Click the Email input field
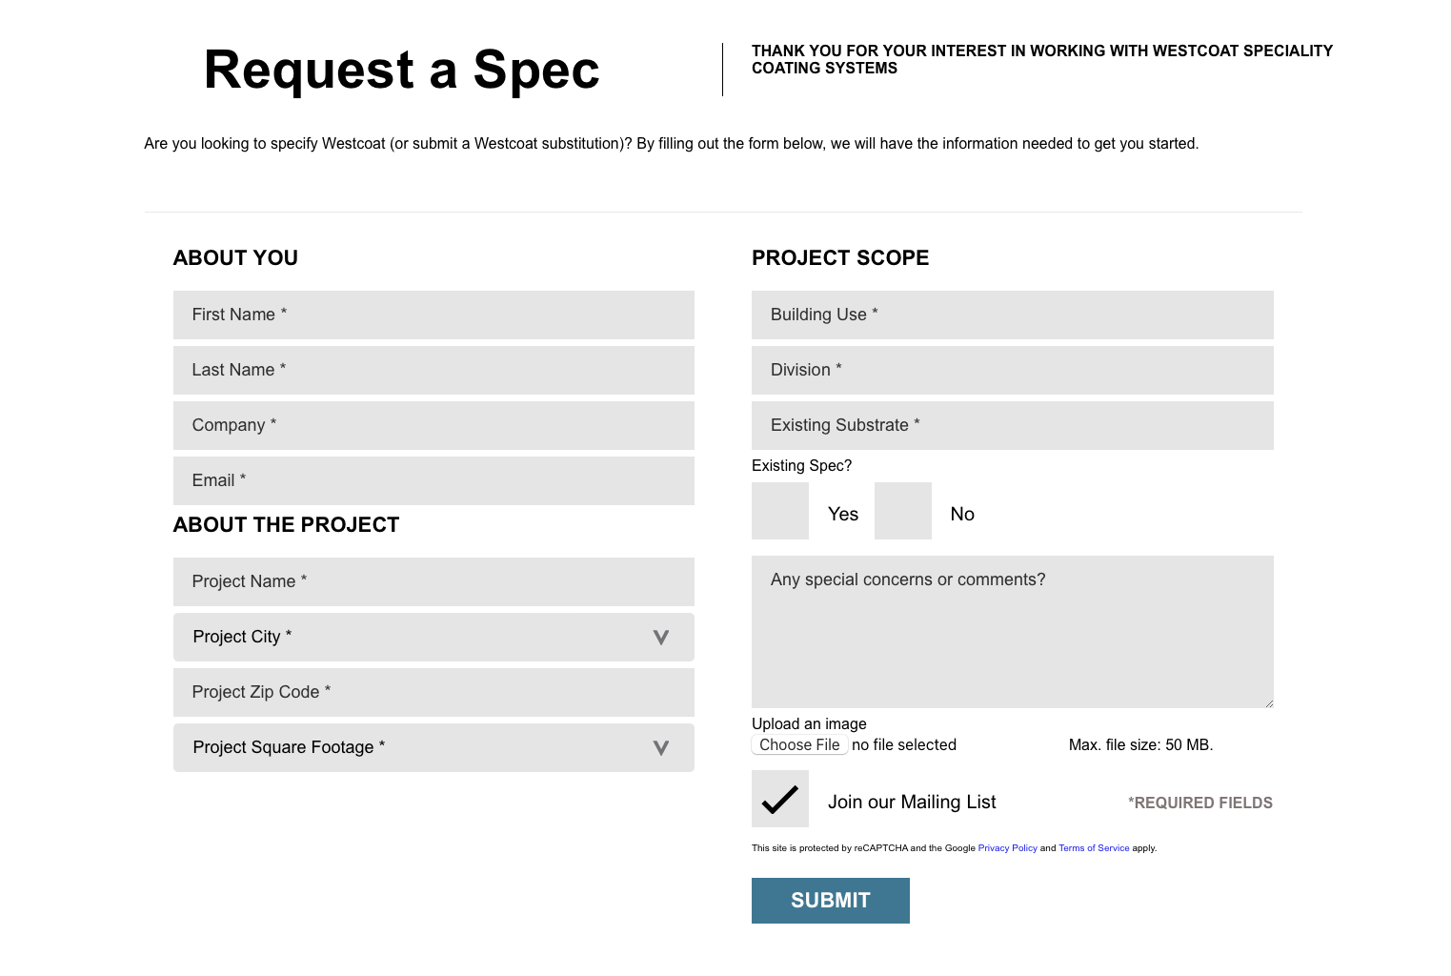 point(433,480)
